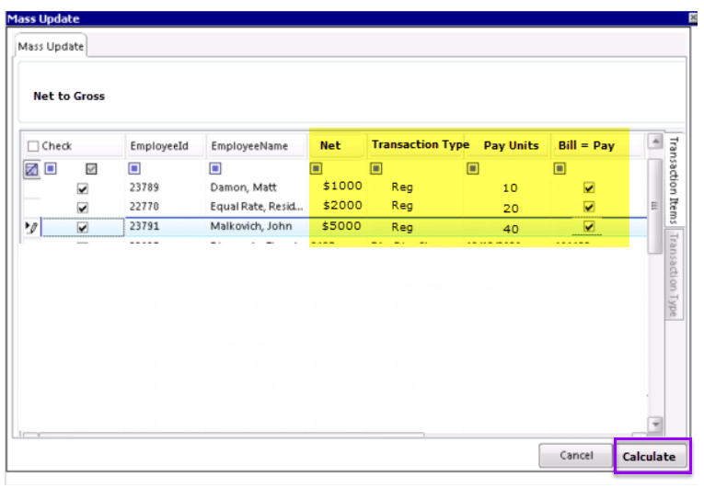Sort by EmployeeName column header
The height and width of the screenshot is (488, 704).
point(258,146)
